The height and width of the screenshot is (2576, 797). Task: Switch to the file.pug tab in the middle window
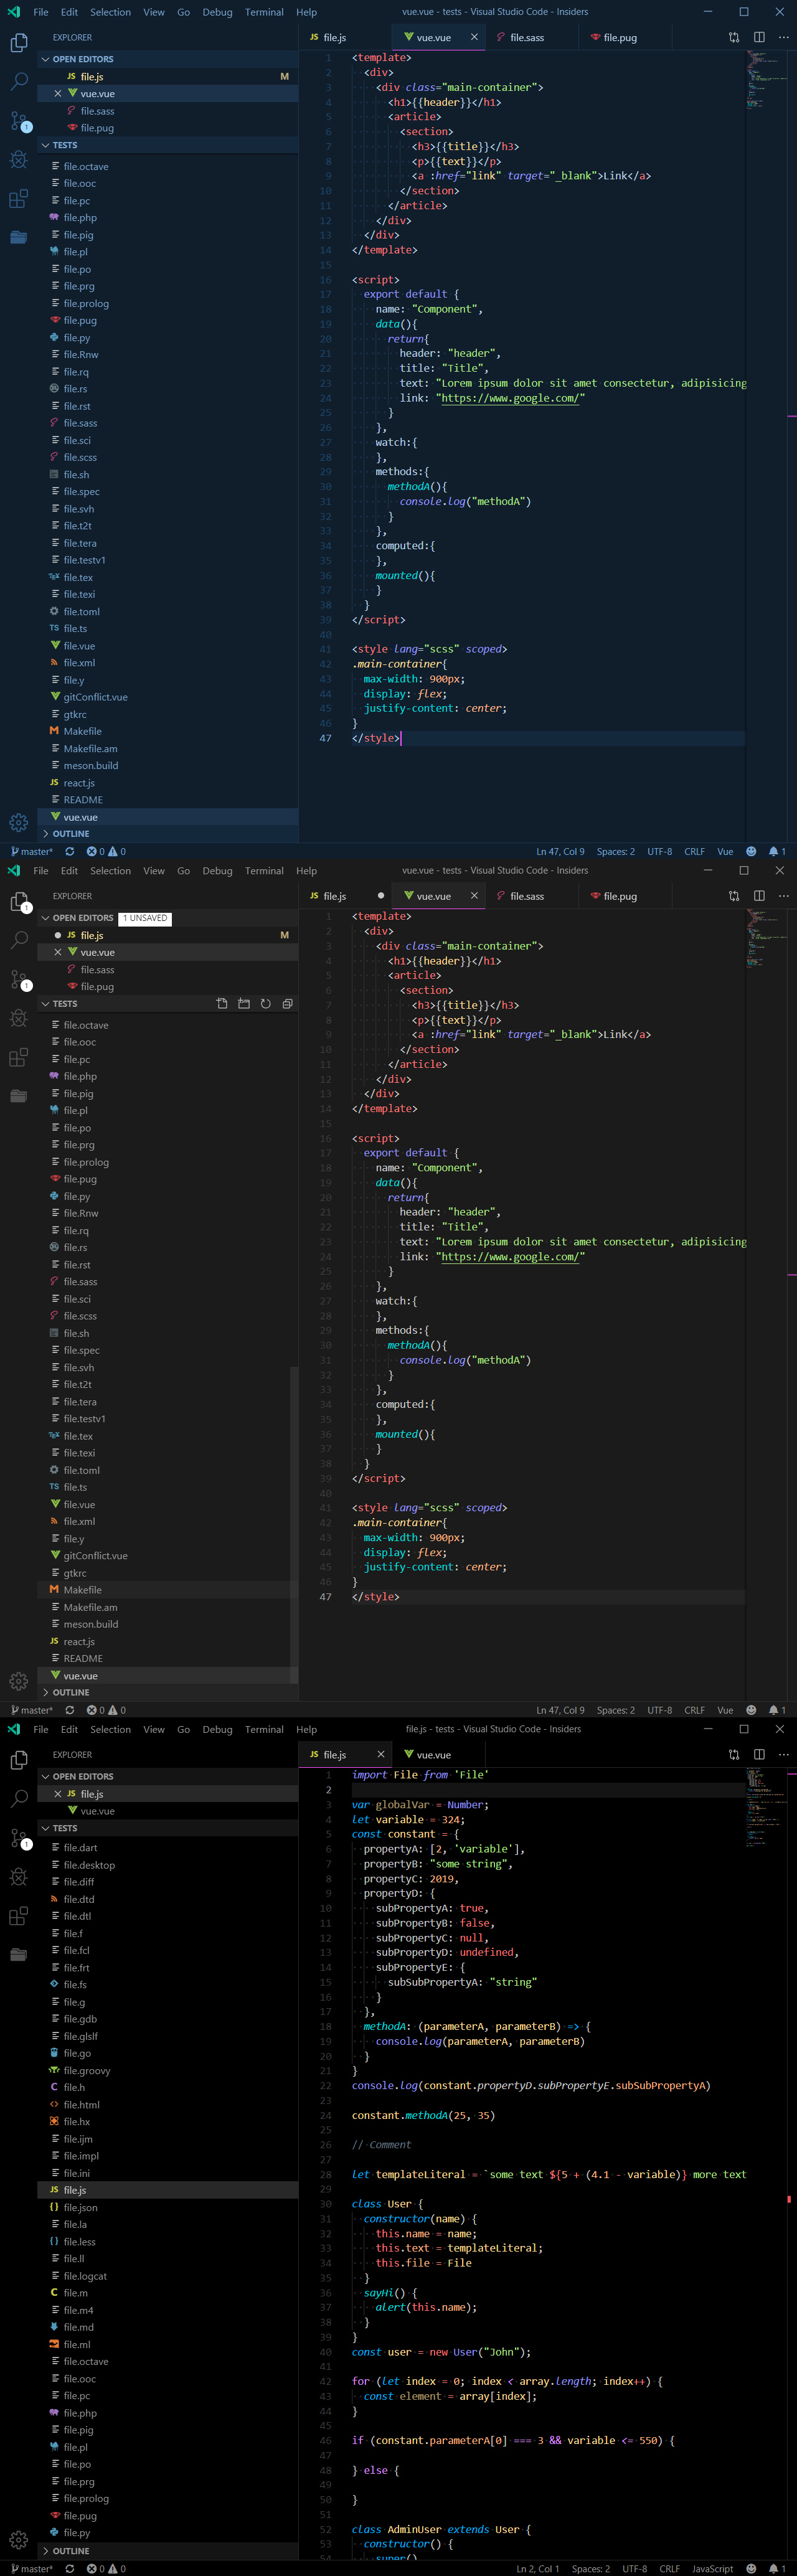625,896
